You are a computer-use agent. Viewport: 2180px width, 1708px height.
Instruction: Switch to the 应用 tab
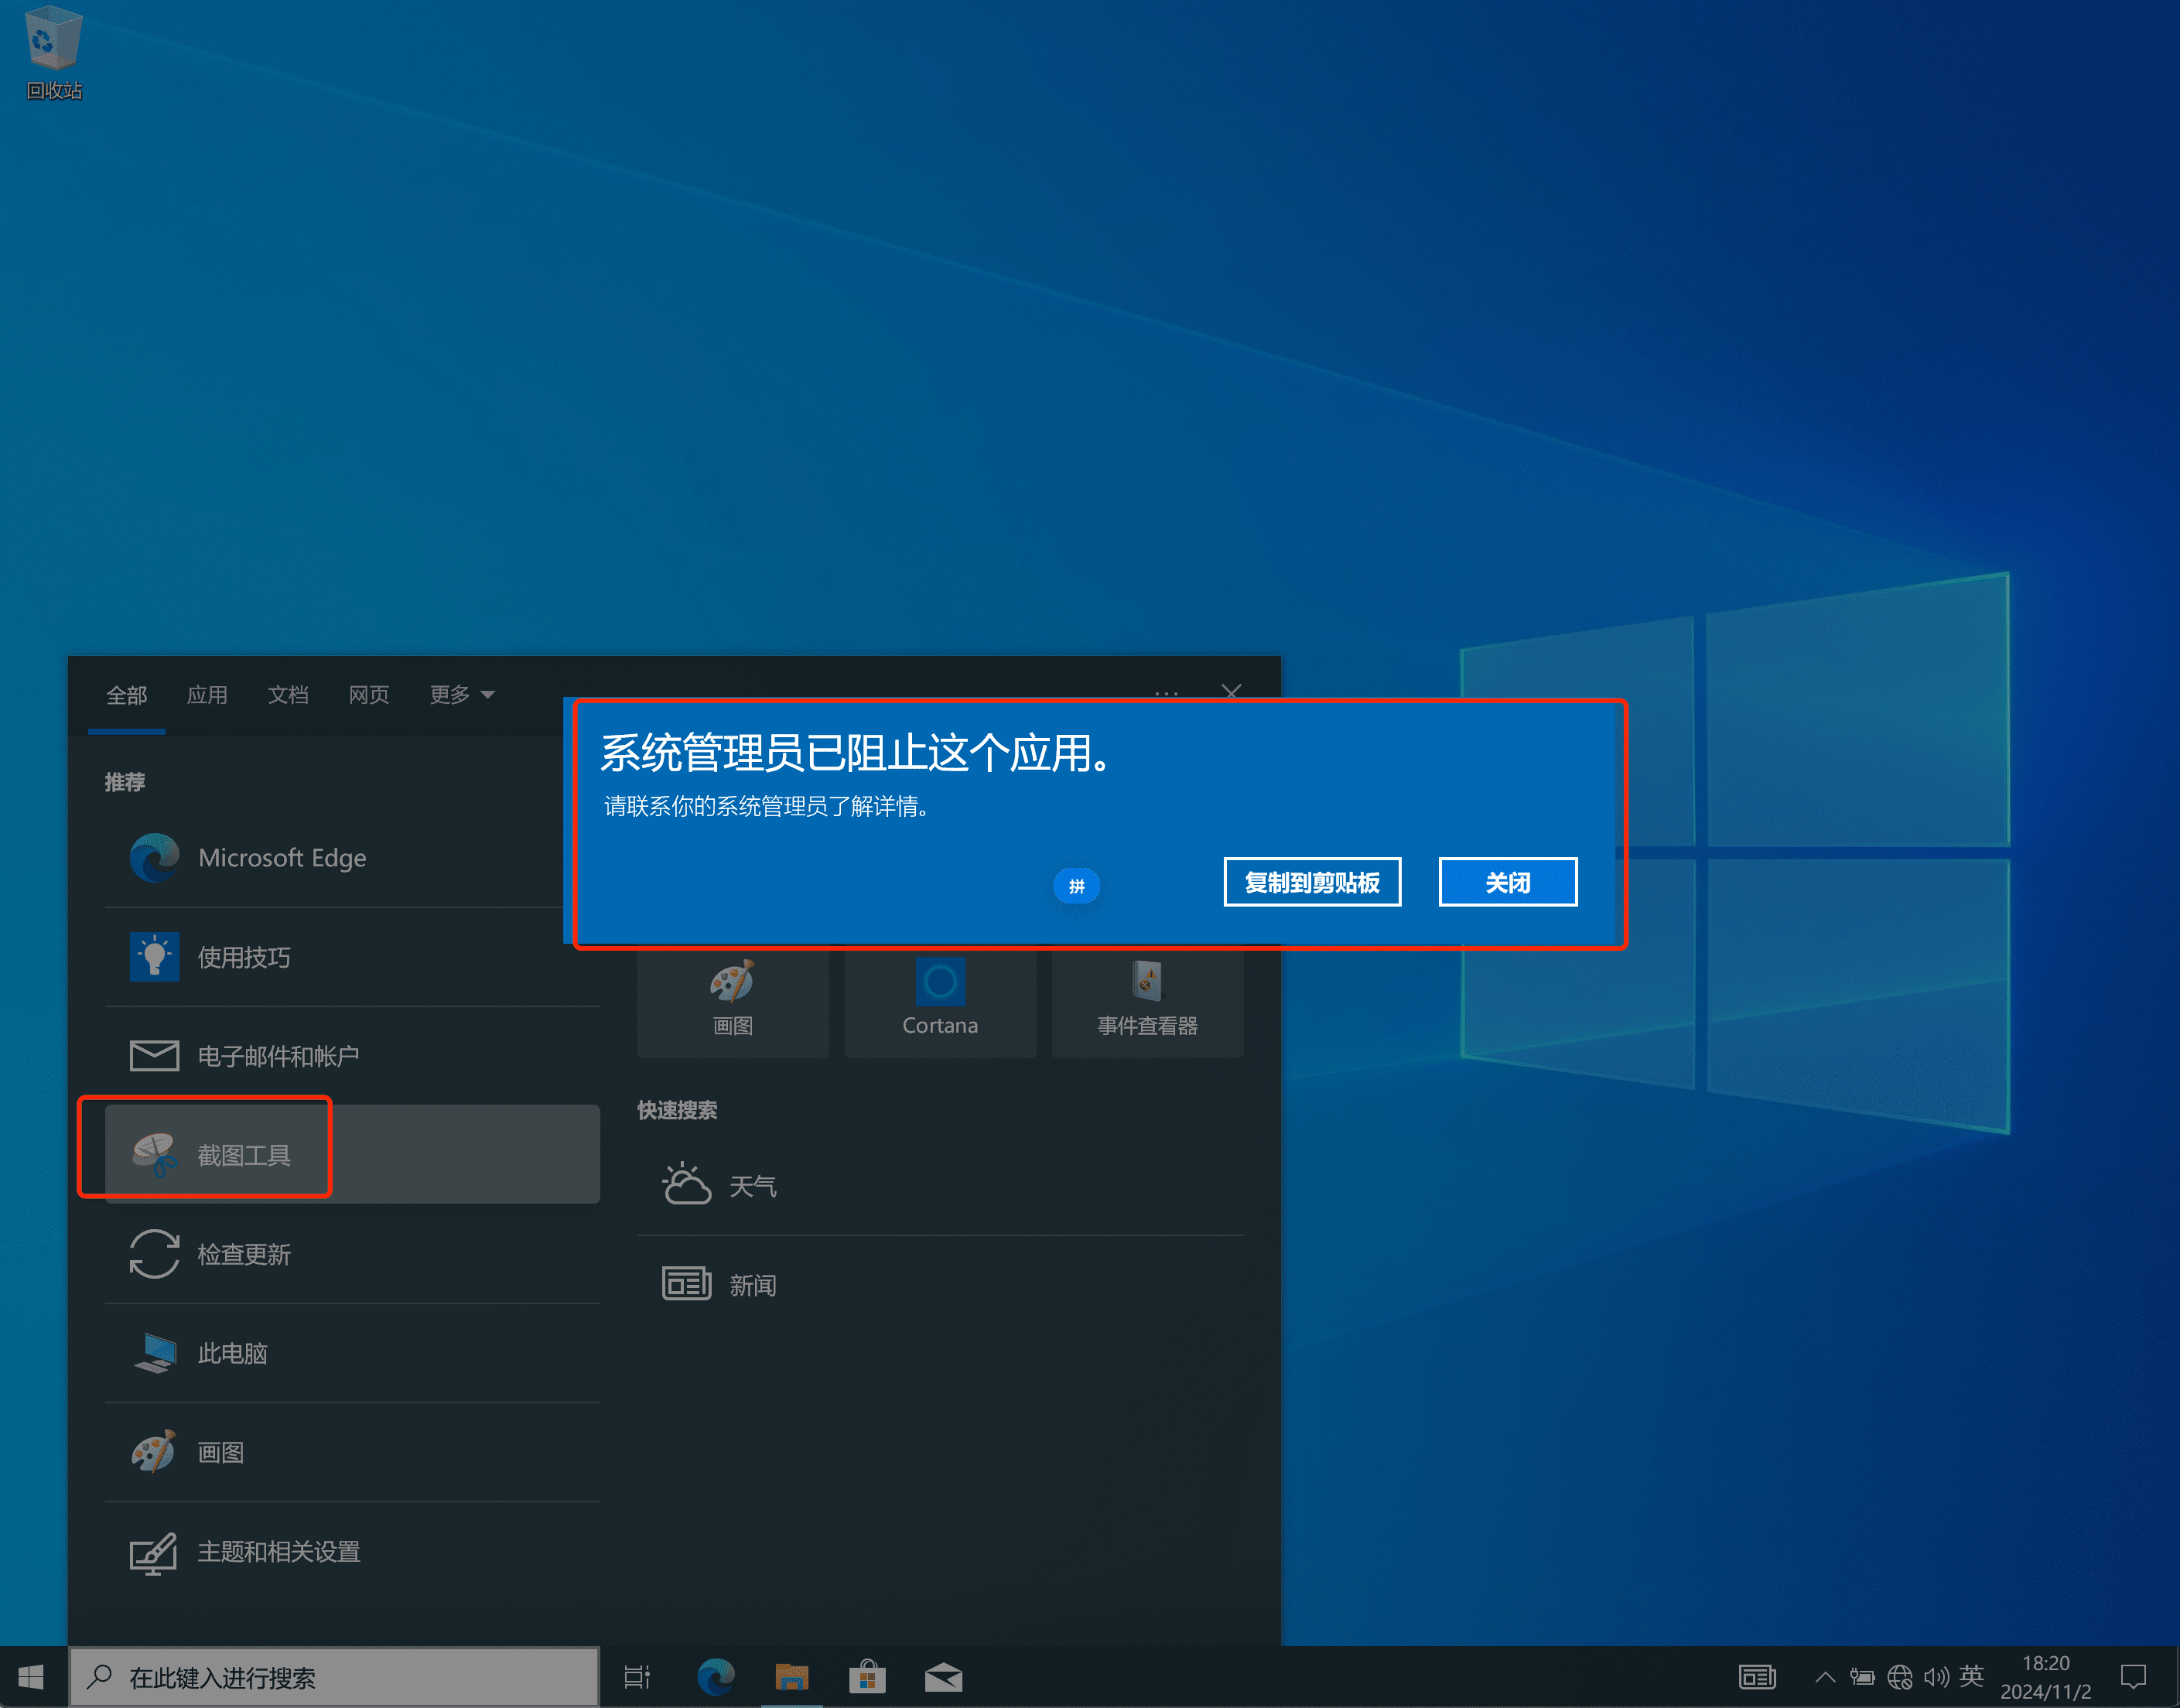[x=207, y=695]
